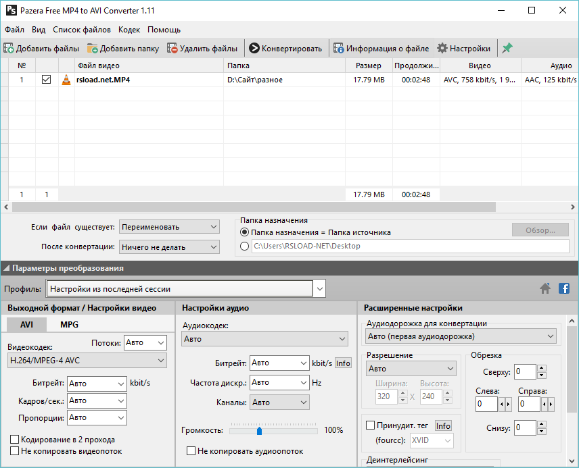This screenshot has height=468, width=579.
Task: Tick Не копировать аудиопоток checkbox
Action: tap(191, 451)
